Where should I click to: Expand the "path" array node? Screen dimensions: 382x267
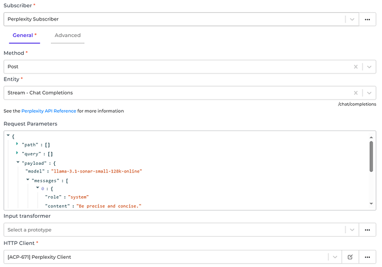17,144
